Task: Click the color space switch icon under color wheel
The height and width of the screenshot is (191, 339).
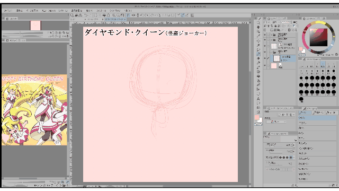Action: tap(337, 55)
